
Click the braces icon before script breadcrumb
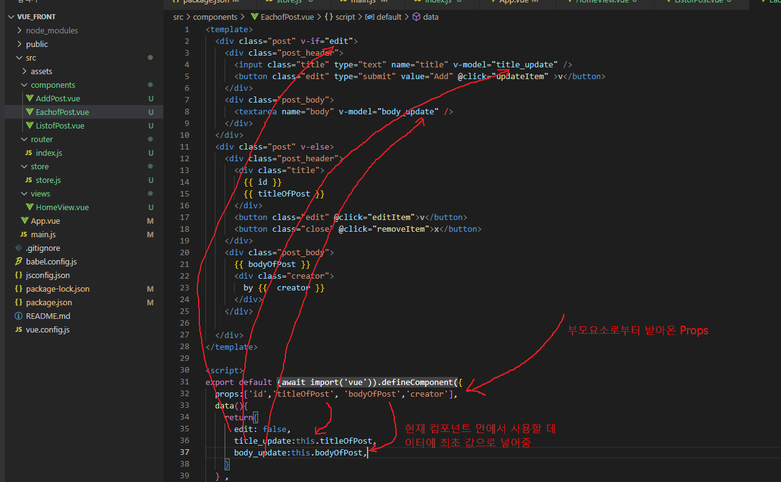329,17
